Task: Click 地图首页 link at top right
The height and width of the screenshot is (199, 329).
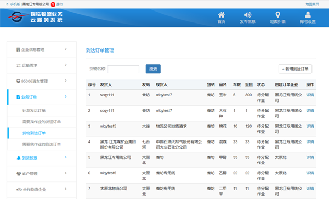Action: pos(312,4)
